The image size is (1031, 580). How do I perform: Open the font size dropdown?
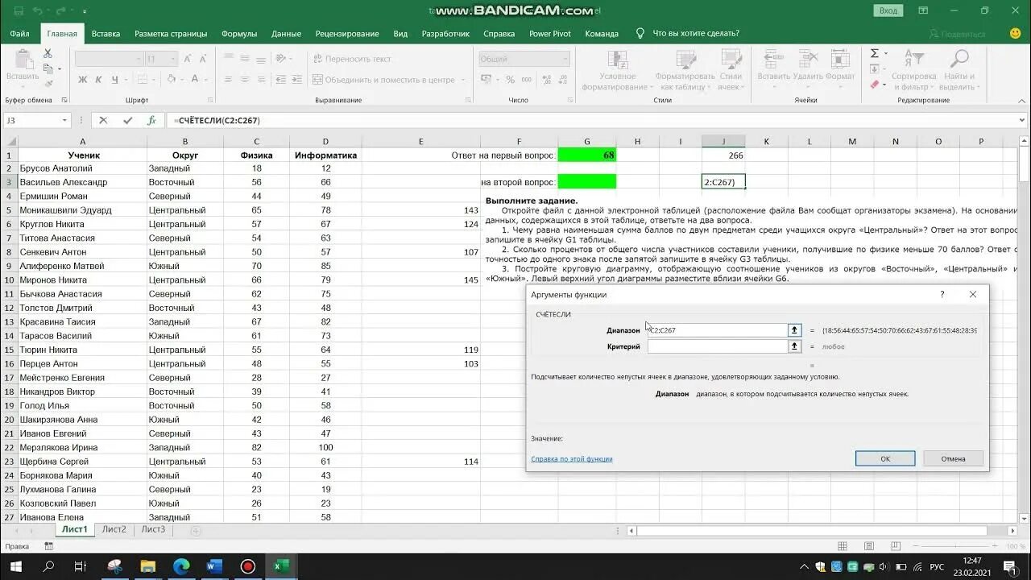[173, 59]
